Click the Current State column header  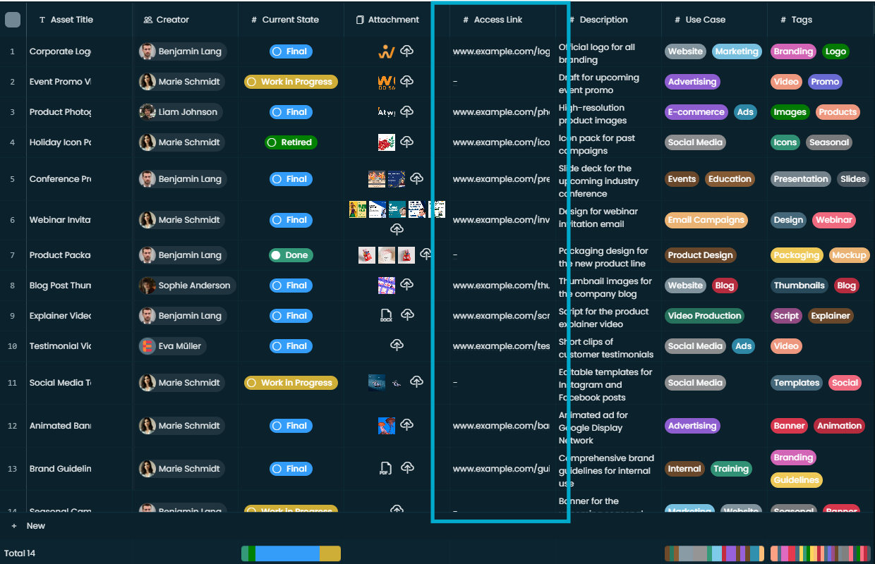[291, 20]
